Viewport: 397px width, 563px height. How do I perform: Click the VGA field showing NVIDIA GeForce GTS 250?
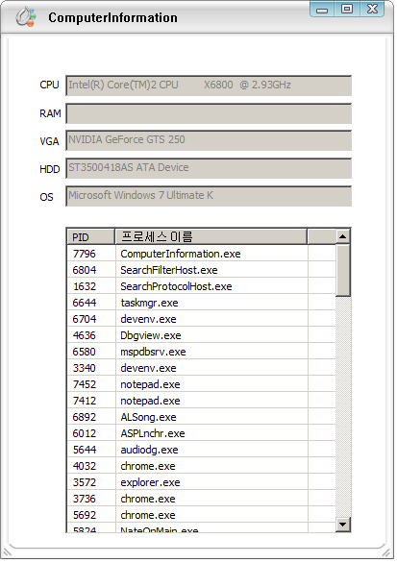coord(209,140)
